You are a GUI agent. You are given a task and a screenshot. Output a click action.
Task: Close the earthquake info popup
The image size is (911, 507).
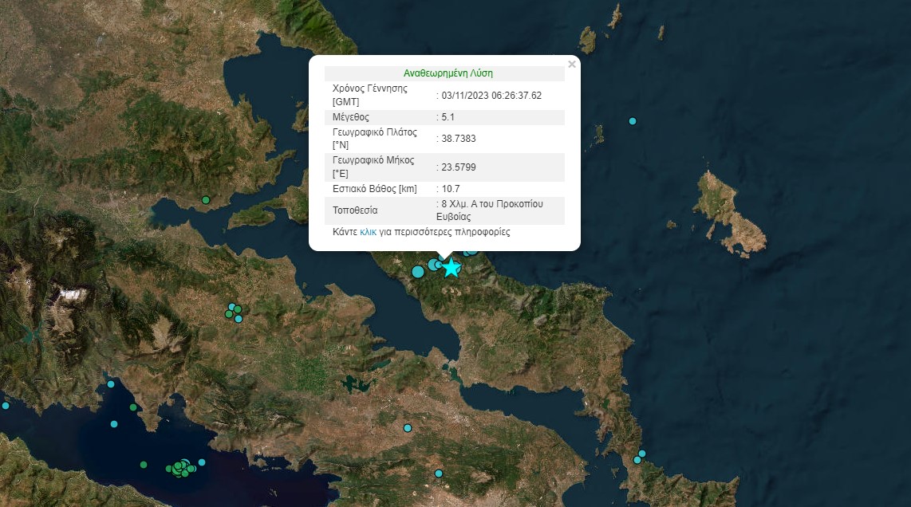click(571, 65)
